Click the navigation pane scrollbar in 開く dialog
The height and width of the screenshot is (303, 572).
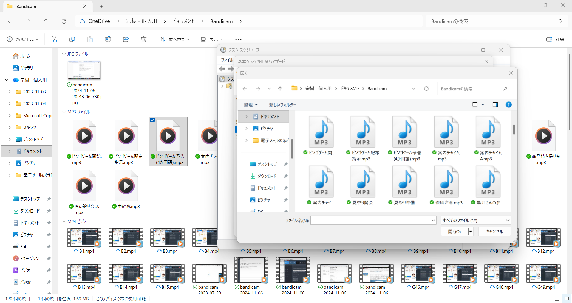point(292,149)
